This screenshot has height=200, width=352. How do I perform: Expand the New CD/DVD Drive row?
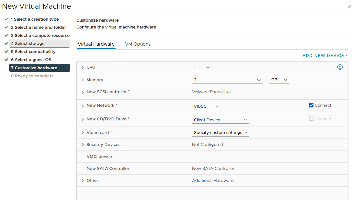[83, 119]
